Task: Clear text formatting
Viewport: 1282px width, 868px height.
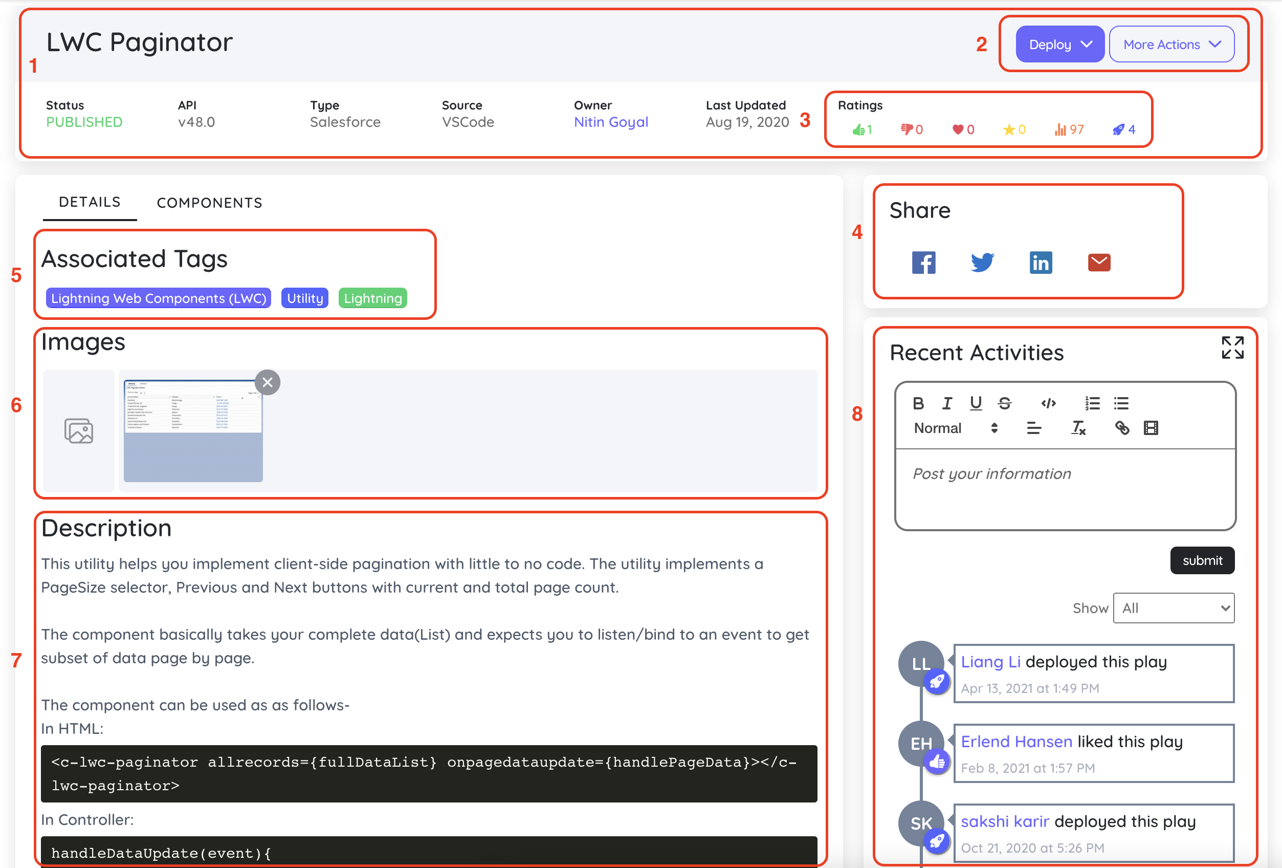Action: tap(1078, 428)
